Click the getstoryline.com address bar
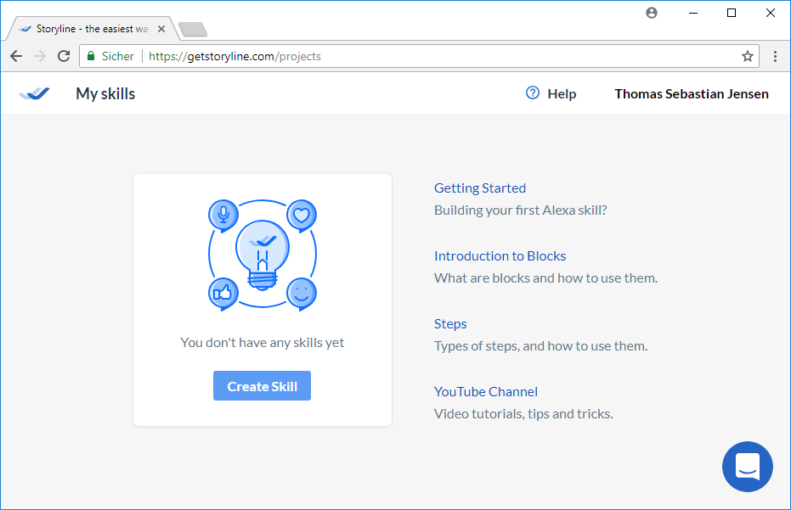The image size is (791, 510). [425, 56]
